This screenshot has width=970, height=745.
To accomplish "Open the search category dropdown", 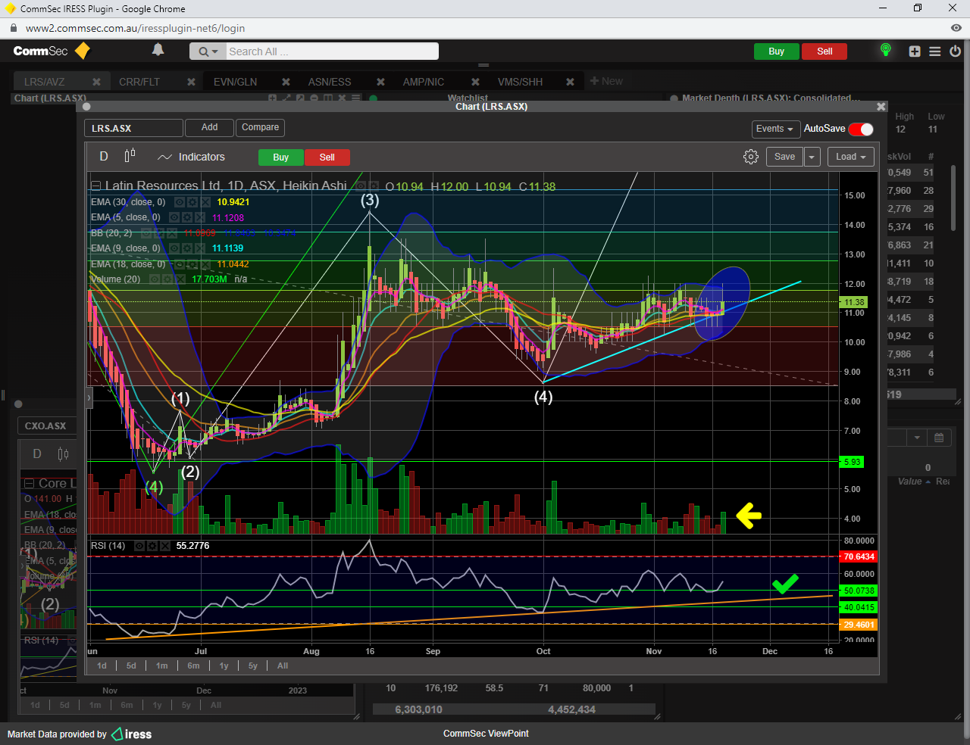I will pos(207,51).
